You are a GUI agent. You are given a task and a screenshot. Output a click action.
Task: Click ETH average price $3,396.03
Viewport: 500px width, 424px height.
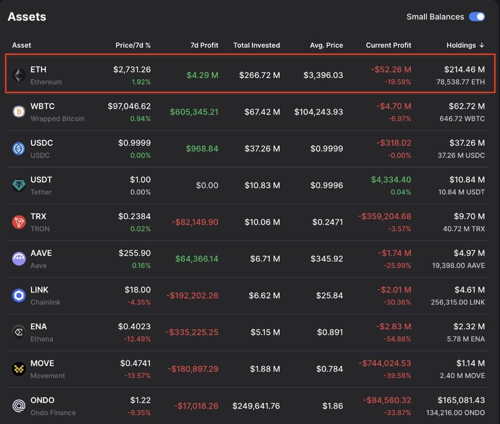point(323,75)
